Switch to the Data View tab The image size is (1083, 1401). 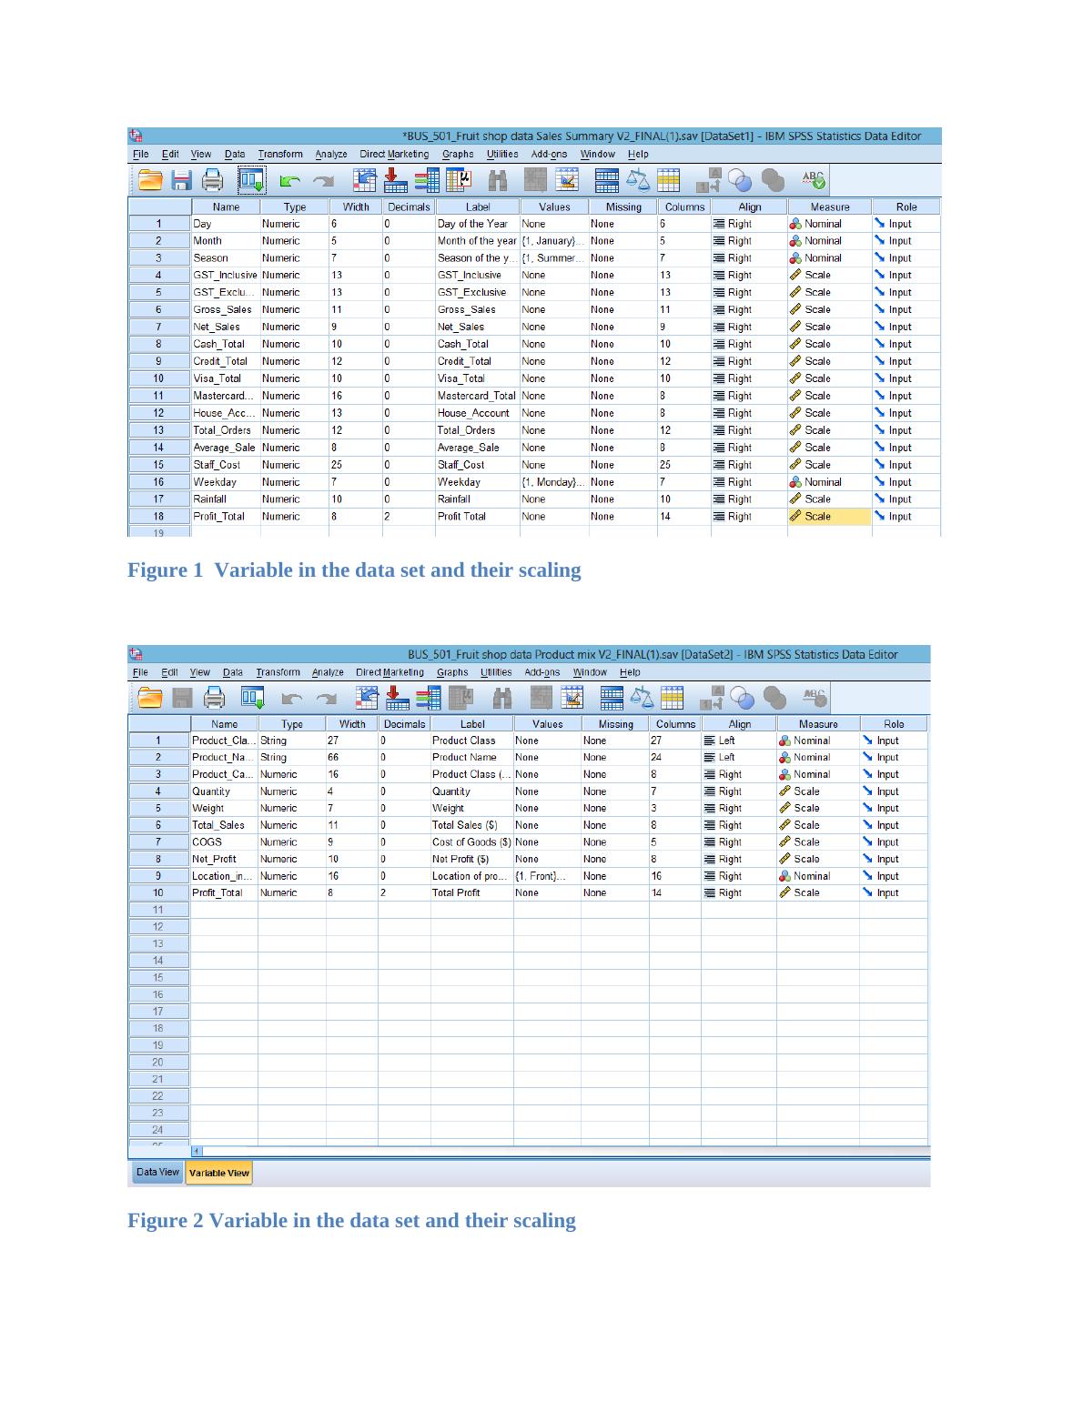157,1172
